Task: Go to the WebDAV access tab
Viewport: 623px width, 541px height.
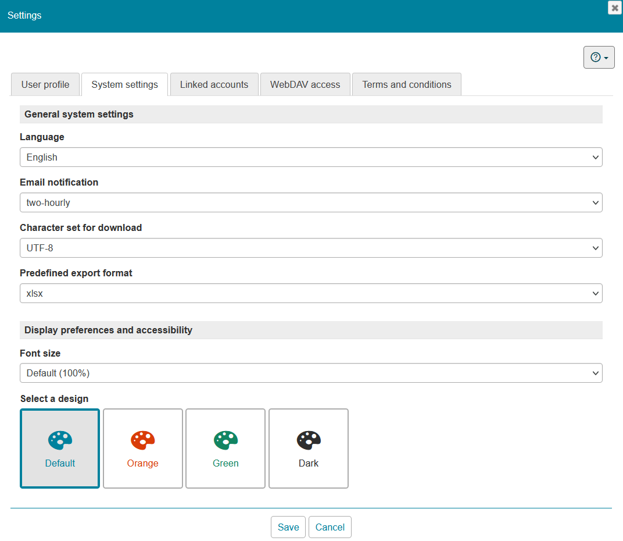Action: pos(305,84)
